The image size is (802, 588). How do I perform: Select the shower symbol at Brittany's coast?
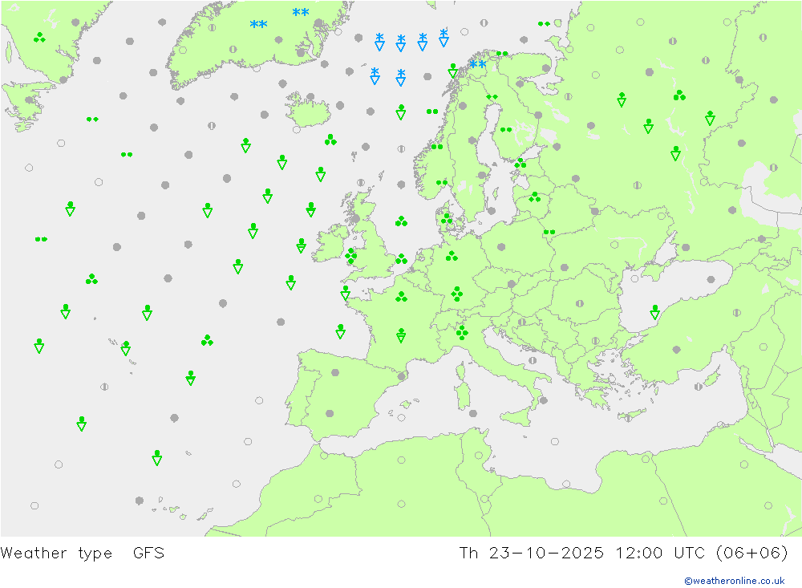coord(345,292)
